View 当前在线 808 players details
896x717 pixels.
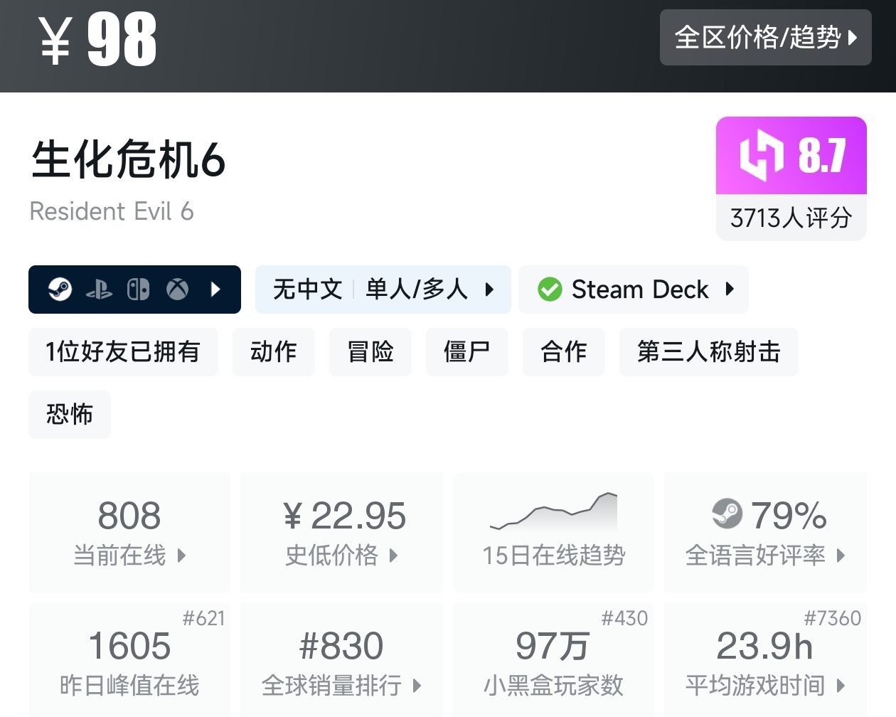[x=129, y=531]
